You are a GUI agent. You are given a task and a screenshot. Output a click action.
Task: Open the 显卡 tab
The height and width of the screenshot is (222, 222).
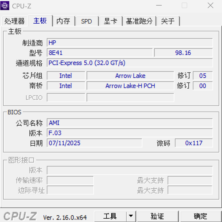(110, 21)
